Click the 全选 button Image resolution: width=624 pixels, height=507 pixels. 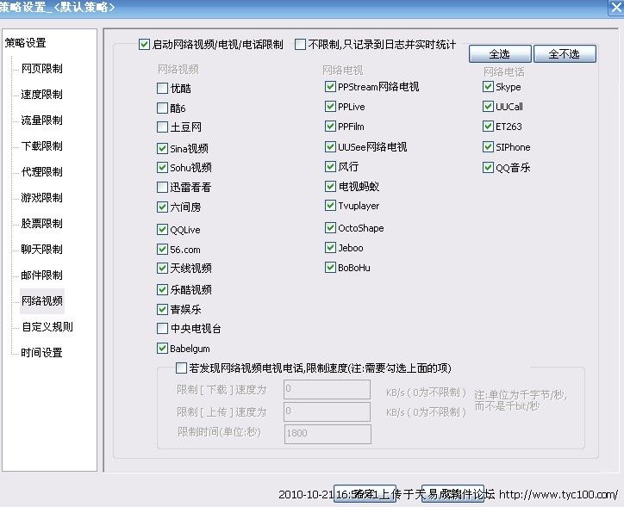(499, 54)
